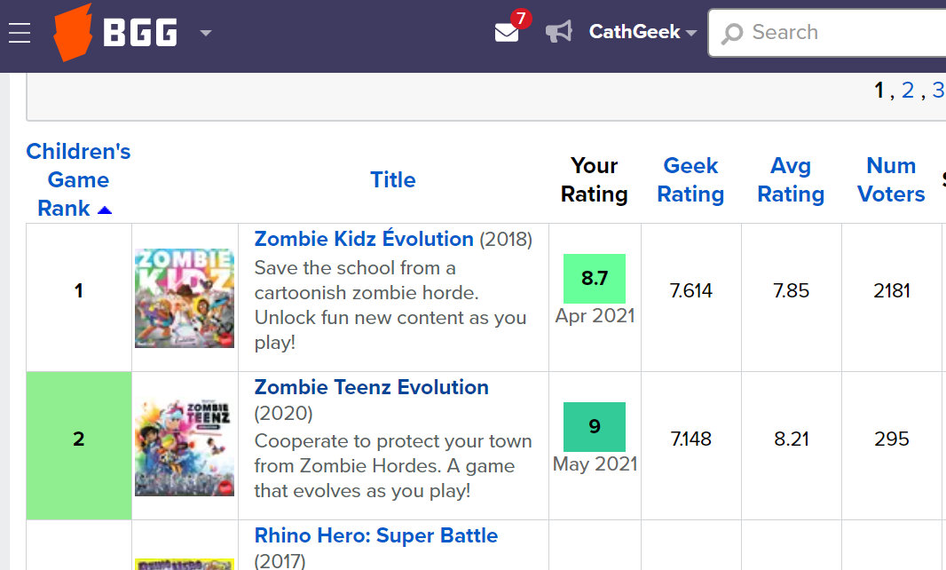
Task: Open the hamburger navigation menu
Action: tap(20, 33)
